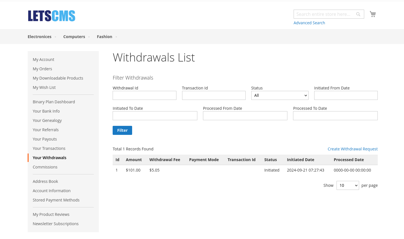This screenshot has height=239, width=404.
Task: View Your Payouts
Action: point(45,139)
